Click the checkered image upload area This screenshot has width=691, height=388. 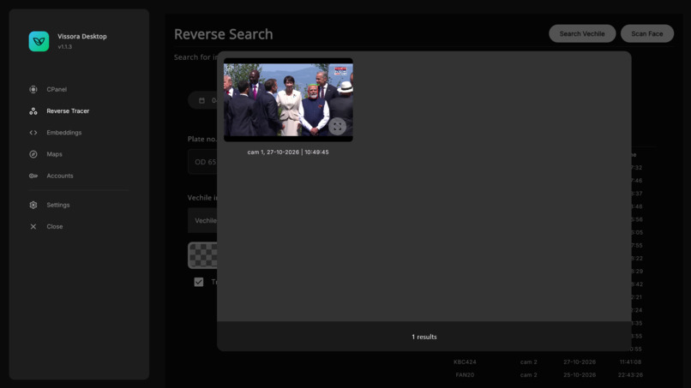202,255
